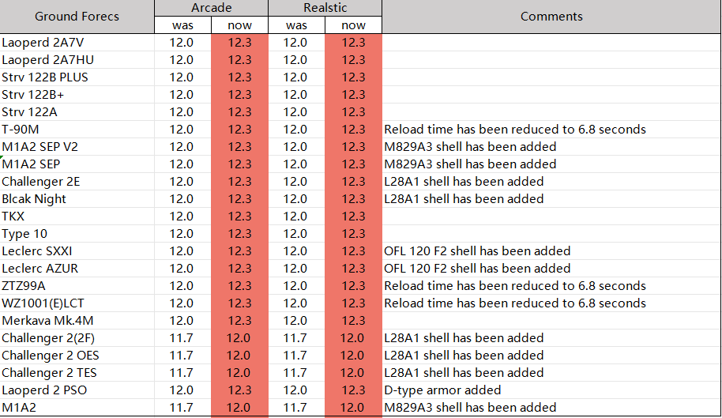Click the T-90M reload time comment
Viewport: 722px width, 418px height.
click(515, 130)
